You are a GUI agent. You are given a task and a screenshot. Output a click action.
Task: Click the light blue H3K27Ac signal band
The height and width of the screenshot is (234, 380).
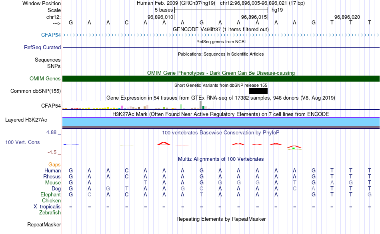click(x=221, y=122)
